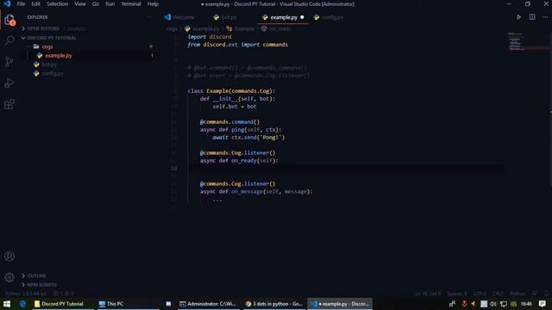The width and height of the screenshot is (552, 310).
Task: Open the Go menu
Action: [96, 3]
